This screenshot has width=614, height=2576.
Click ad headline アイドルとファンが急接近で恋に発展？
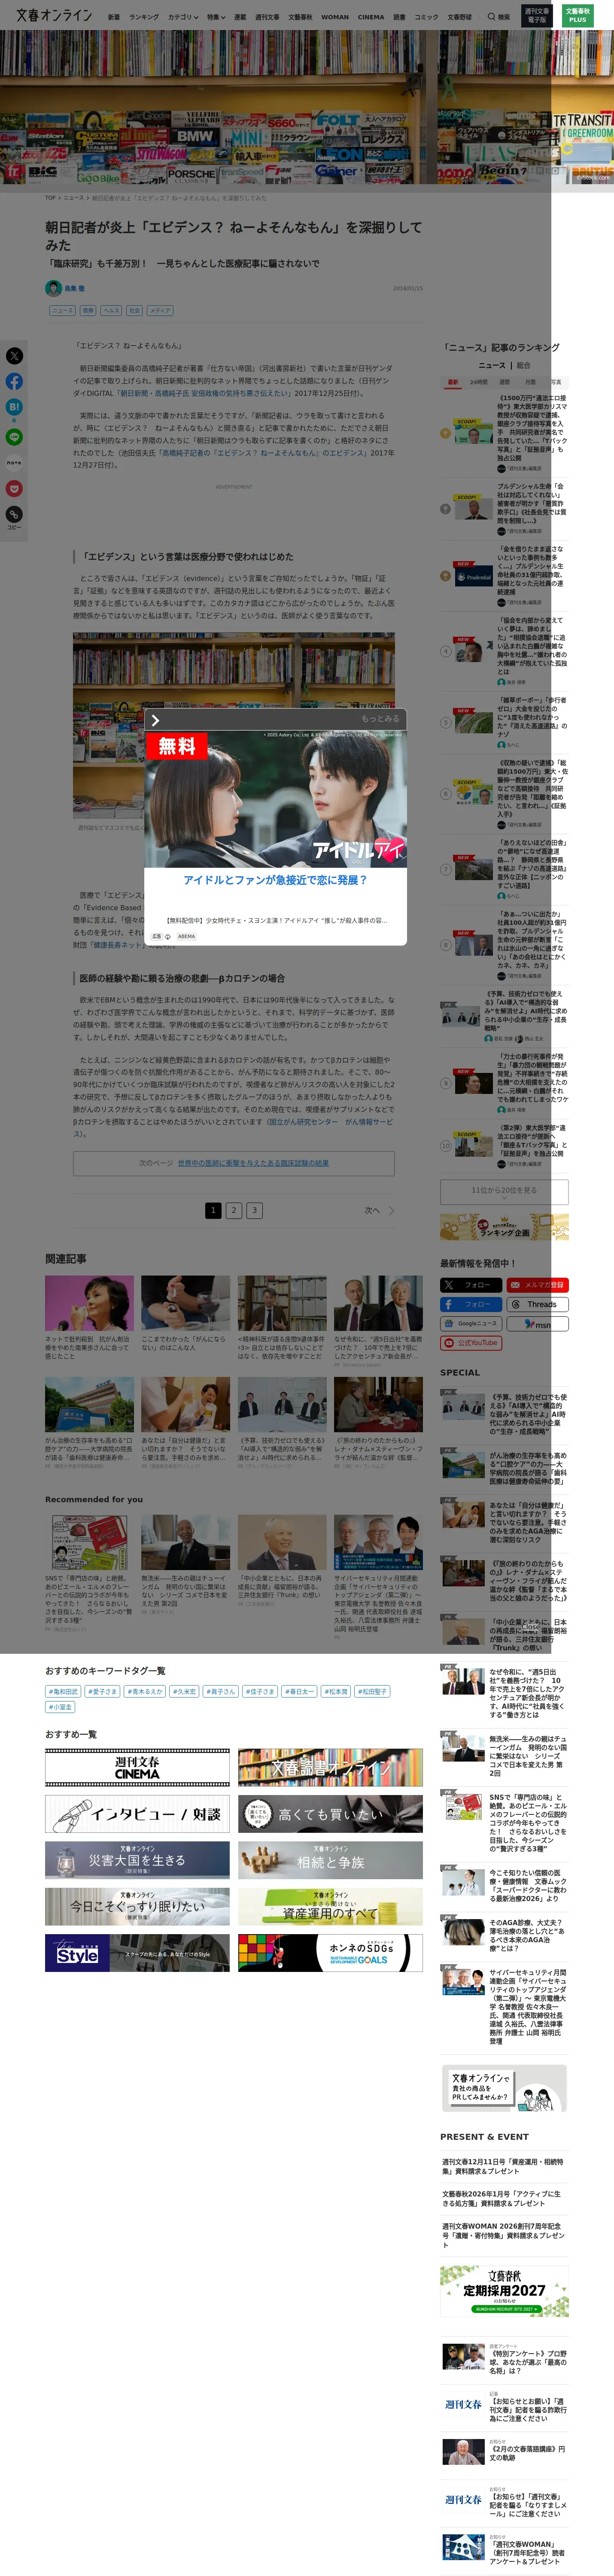point(275,880)
